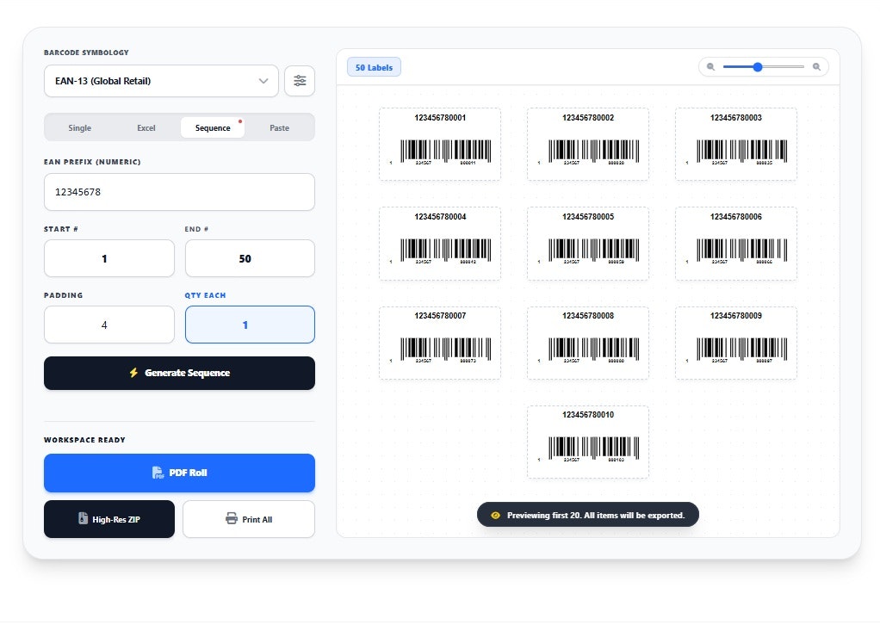Click the zoom out magnifier icon

tap(710, 67)
